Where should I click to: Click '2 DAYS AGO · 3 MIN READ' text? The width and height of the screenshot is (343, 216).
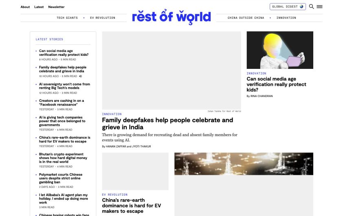pyautogui.click(x=56, y=187)
